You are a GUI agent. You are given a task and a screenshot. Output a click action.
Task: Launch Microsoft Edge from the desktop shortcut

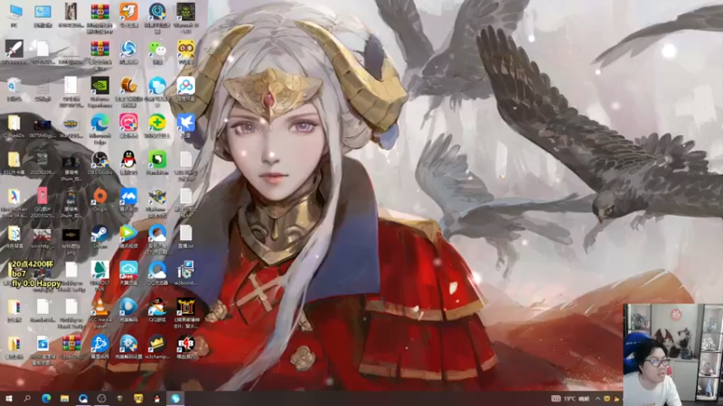[x=99, y=123]
